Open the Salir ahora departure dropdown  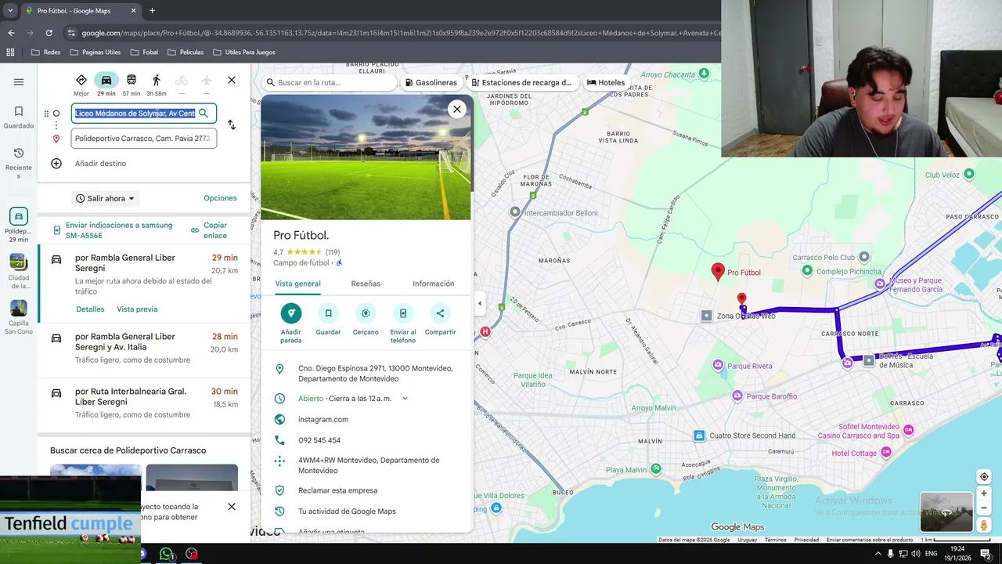click(105, 199)
